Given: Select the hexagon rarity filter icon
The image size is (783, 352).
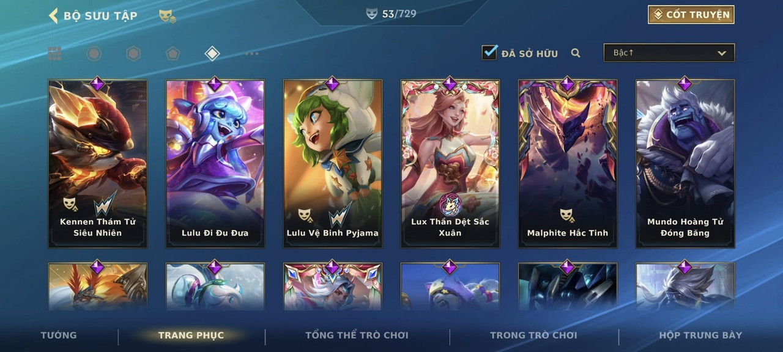Looking at the screenshot, I should point(133,54).
